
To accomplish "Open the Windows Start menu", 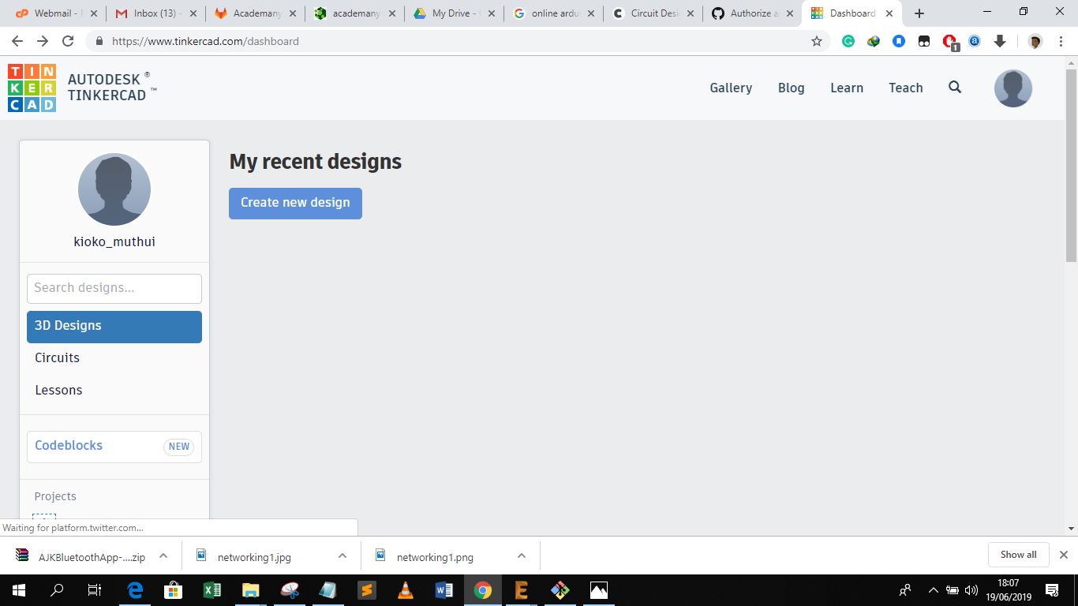I will click(19, 589).
